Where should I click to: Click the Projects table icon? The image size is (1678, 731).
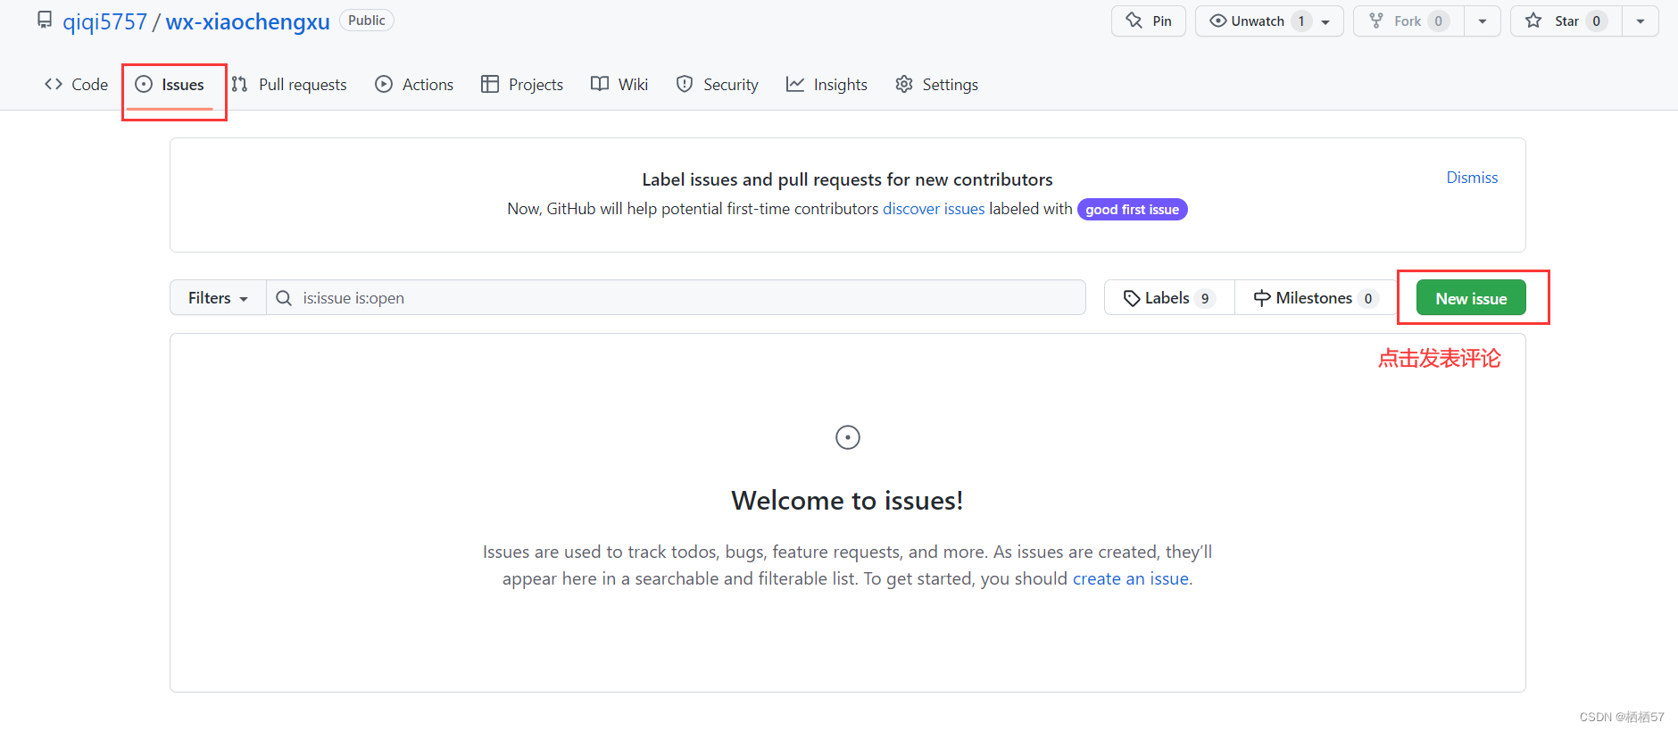[489, 84]
